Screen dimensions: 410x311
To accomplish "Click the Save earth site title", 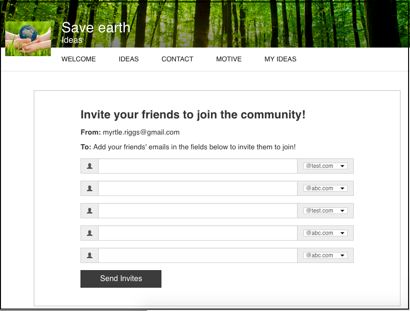I will [x=96, y=28].
